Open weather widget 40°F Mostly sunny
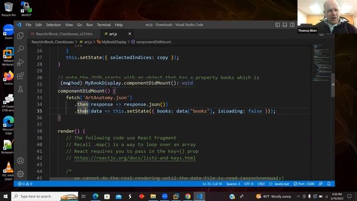 pos(273,196)
